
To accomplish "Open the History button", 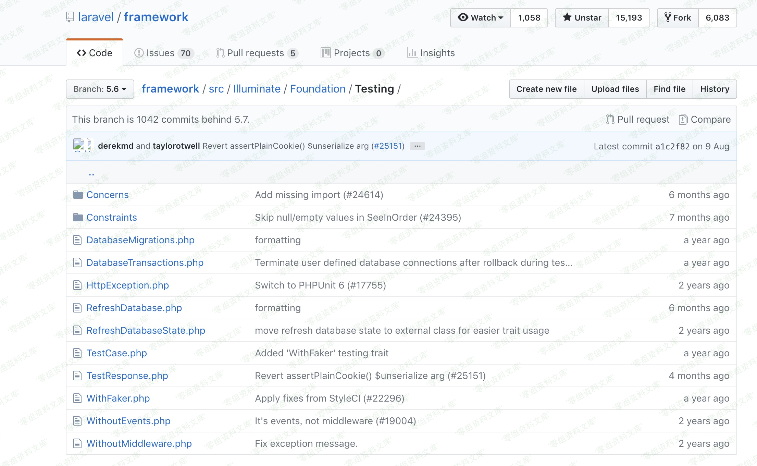I will click(715, 89).
